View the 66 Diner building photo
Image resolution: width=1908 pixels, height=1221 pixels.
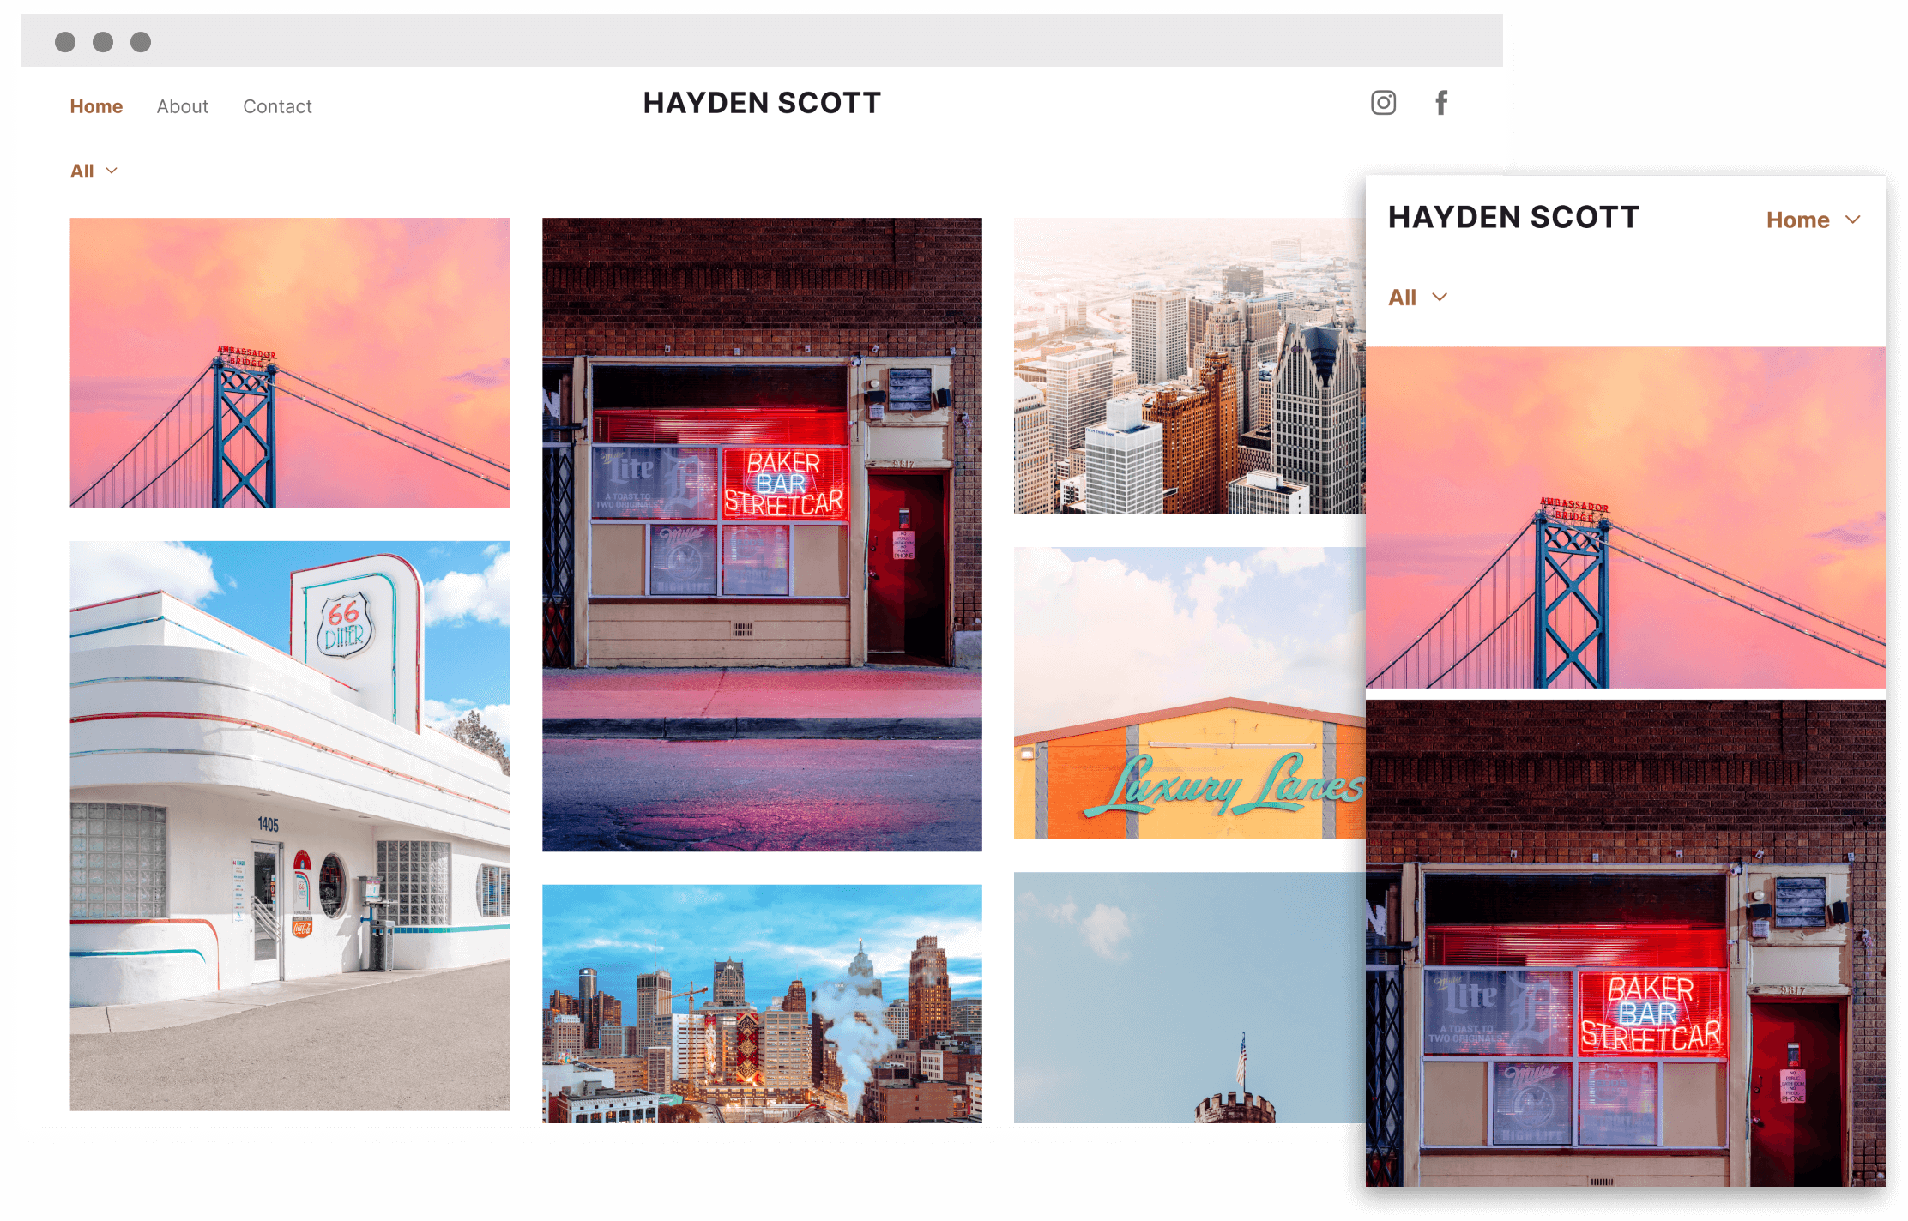pyautogui.click(x=289, y=823)
